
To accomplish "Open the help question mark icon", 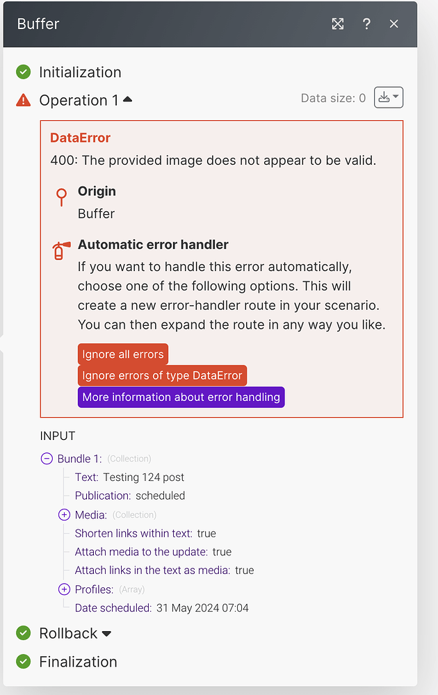I will click(x=366, y=24).
